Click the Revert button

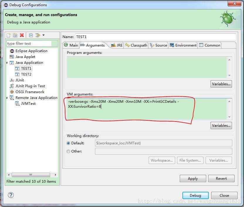tap(221, 179)
